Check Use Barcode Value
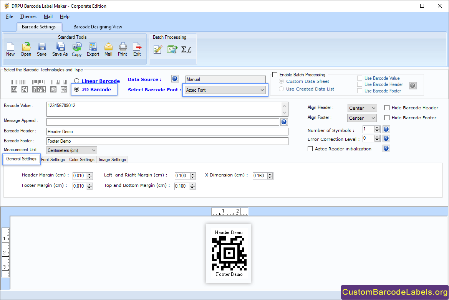 360,78
